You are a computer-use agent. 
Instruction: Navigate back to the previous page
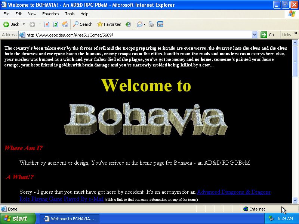pos(12,24)
